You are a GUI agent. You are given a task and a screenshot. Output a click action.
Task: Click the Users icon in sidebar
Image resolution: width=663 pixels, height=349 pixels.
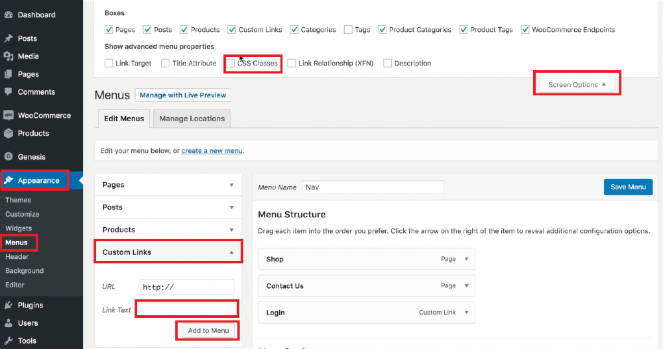click(9, 323)
